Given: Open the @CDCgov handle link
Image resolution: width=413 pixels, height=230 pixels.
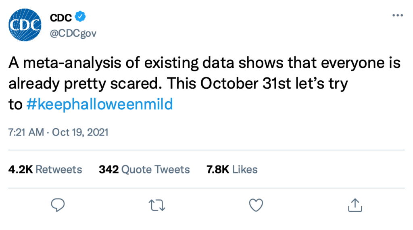Looking at the screenshot, I should [73, 33].
